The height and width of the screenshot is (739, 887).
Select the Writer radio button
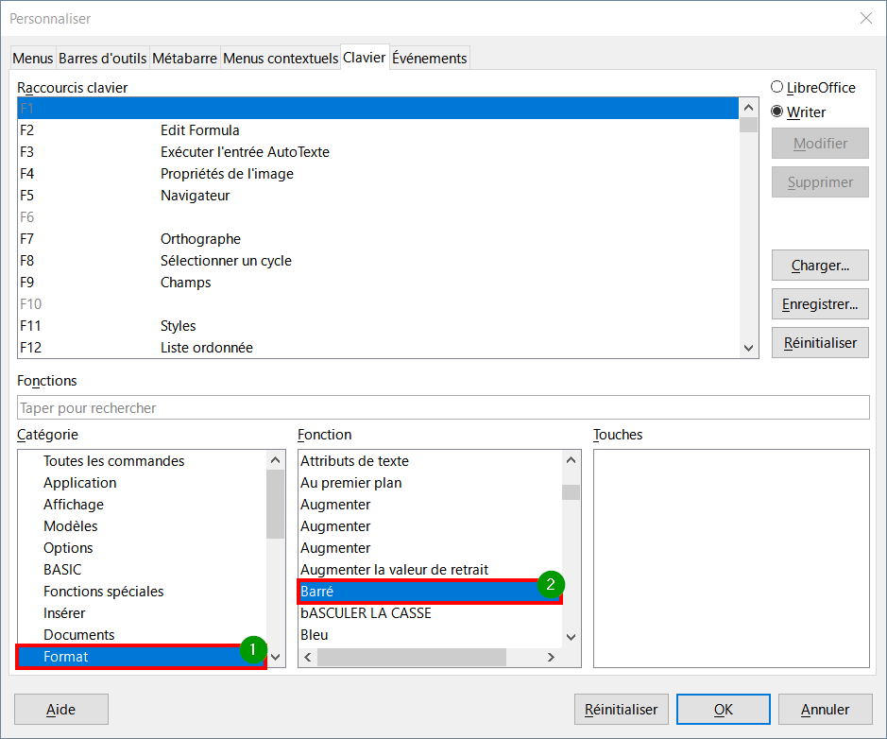coord(798,112)
